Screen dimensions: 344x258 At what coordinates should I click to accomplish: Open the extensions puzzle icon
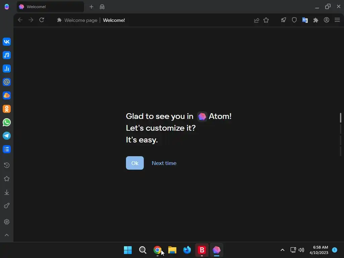[x=316, y=20]
